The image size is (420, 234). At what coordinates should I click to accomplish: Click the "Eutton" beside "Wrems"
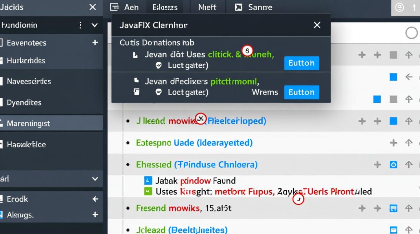coord(302,92)
